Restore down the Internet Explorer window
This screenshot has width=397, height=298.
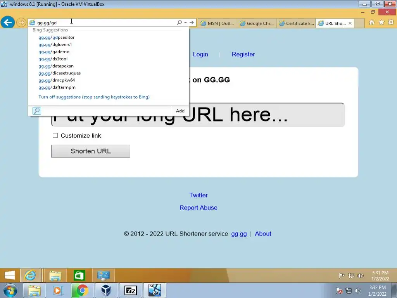[x=373, y=12]
